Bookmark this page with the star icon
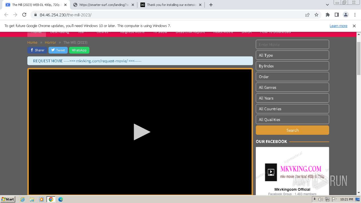 [316, 15]
